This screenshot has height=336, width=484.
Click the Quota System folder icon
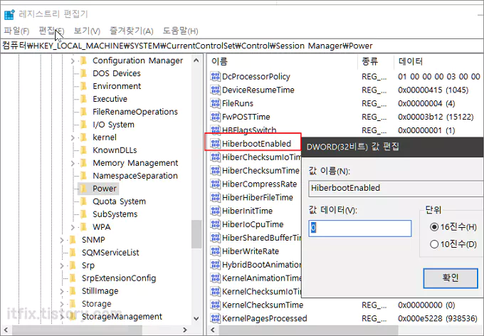coord(84,201)
